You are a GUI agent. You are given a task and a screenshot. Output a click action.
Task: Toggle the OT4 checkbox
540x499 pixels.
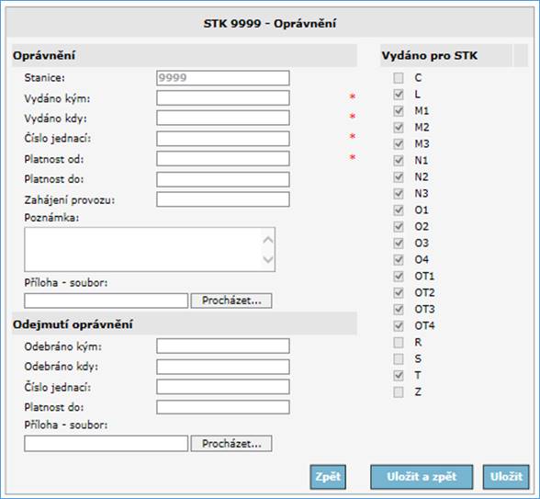(399, 325)
